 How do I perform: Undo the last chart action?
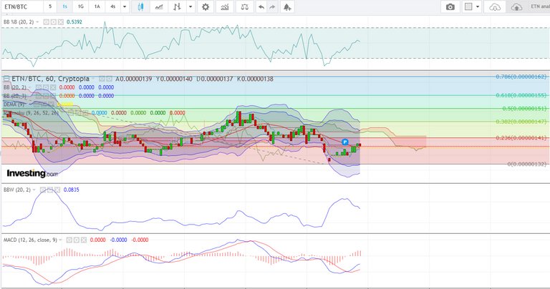[261, 6]
